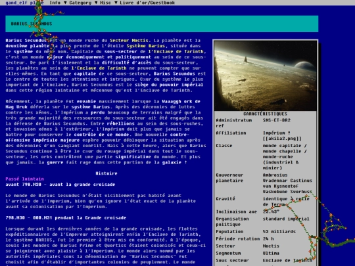Click the Classe row label
The height and width of the screenshot is (266, 355).
coord(224,146)
